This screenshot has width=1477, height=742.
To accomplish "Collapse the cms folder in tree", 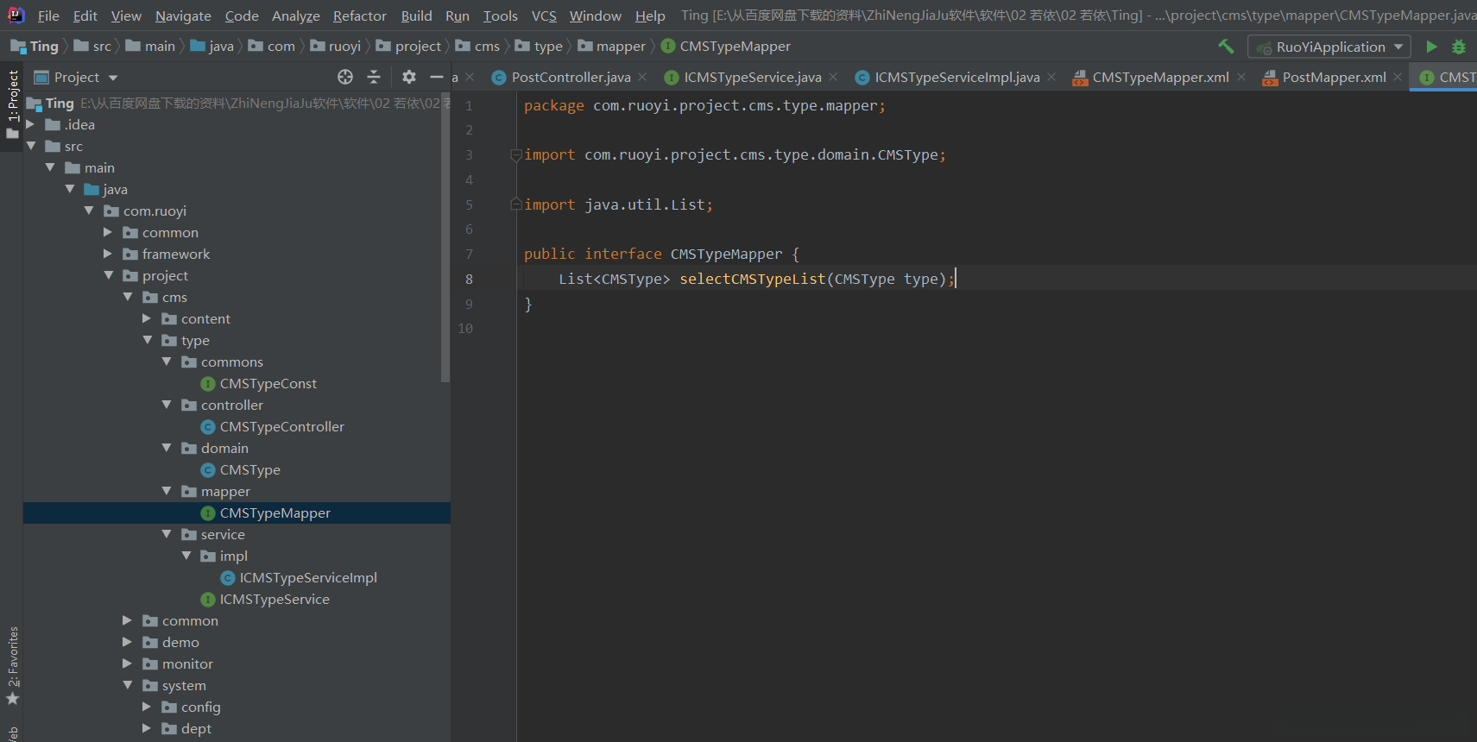I will tap(128, 297).
